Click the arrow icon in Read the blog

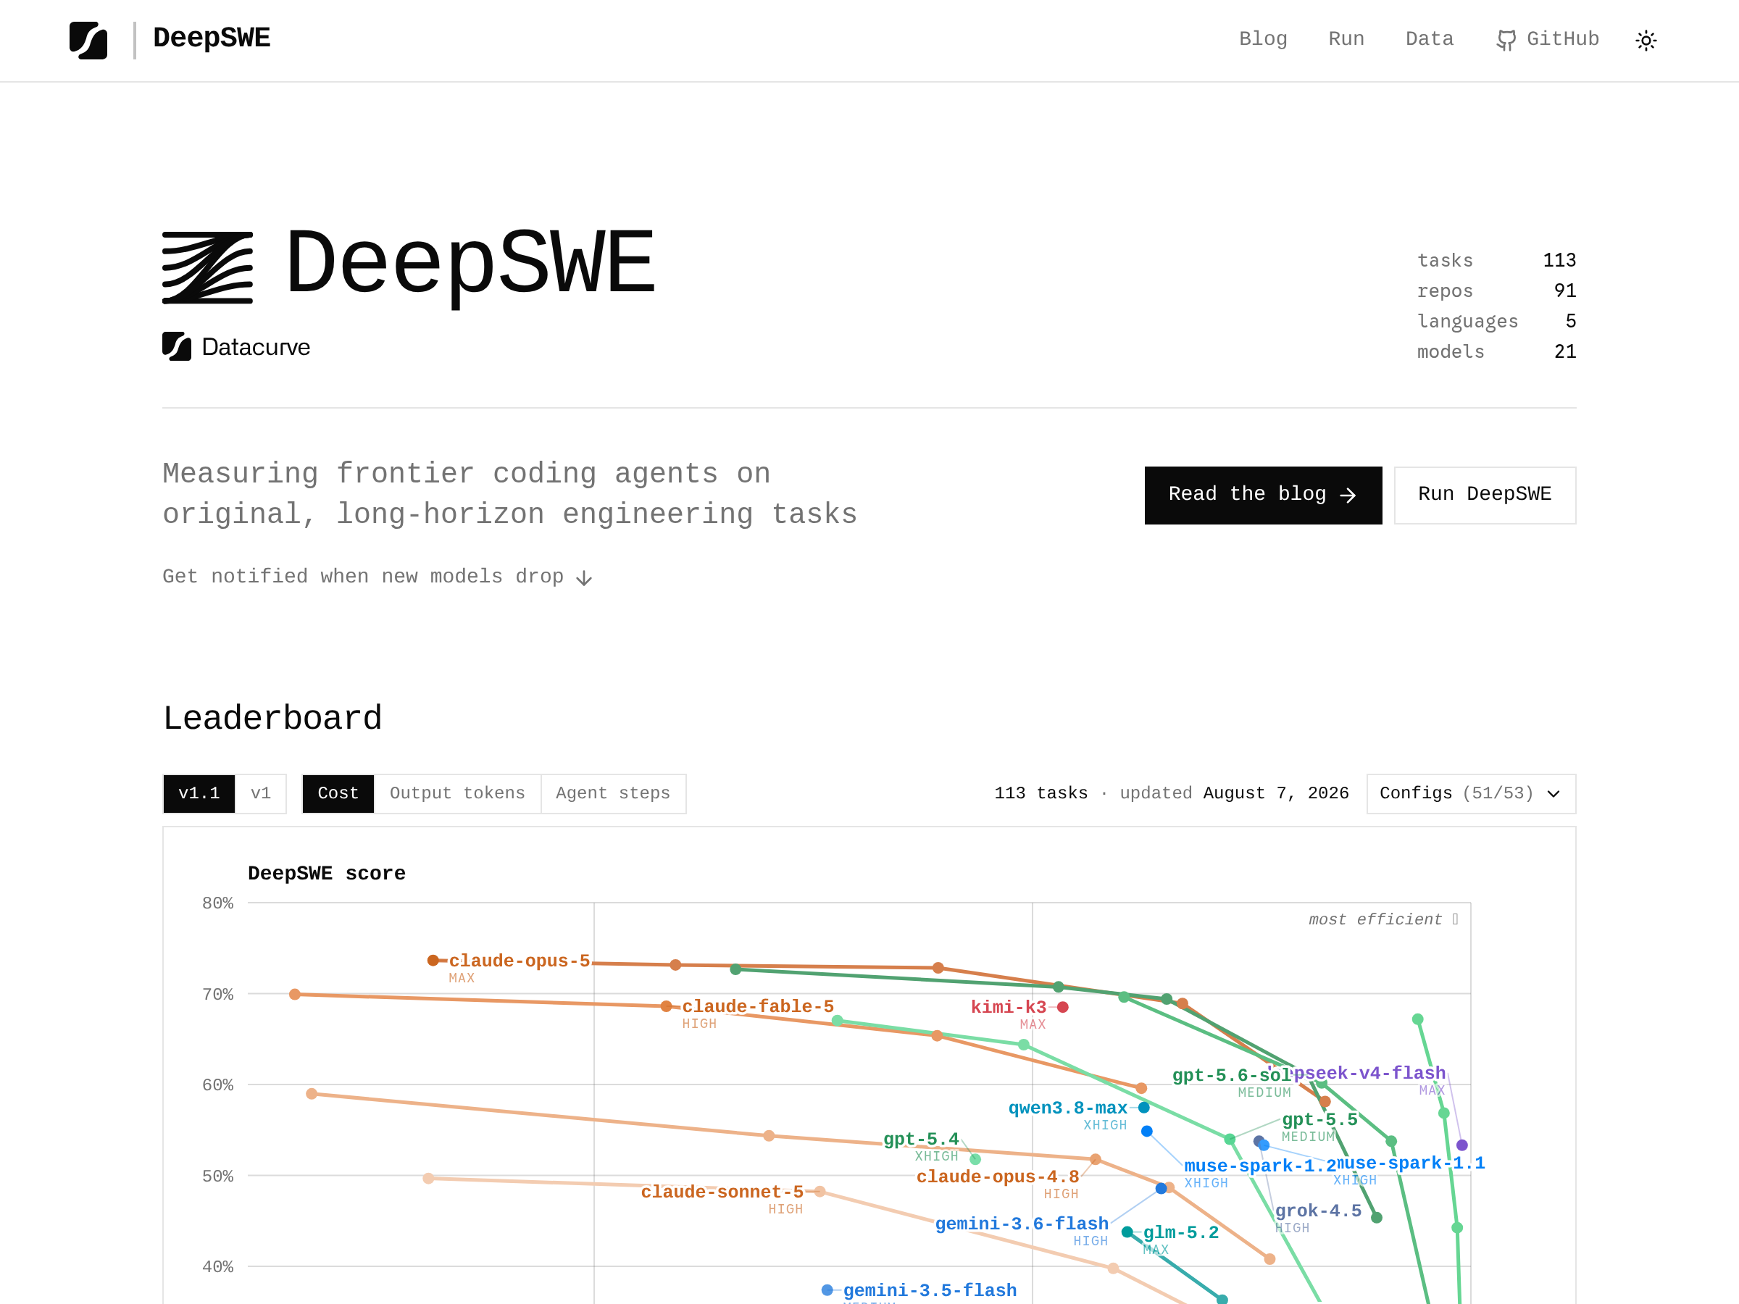point(1348,496)
